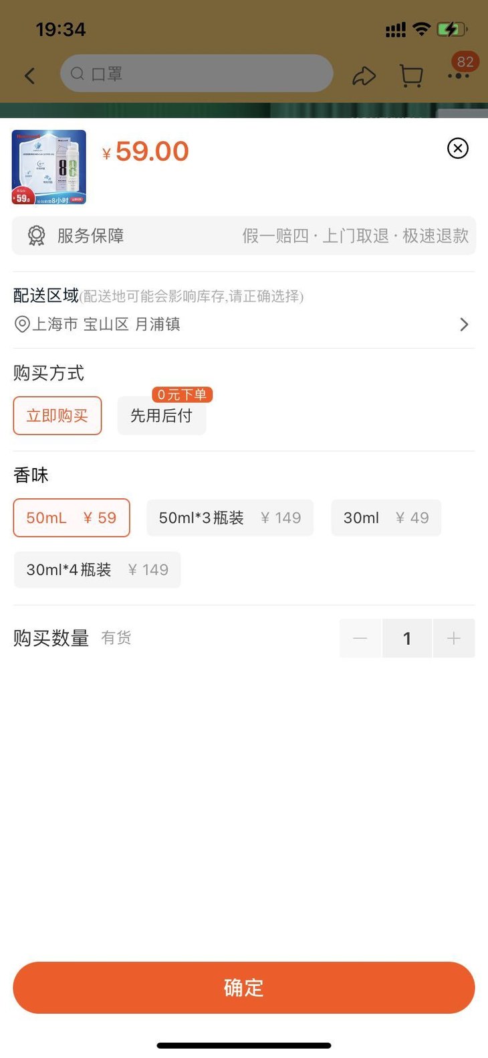Tap the search magnifier icon
This screenshot has height=1058, width=488.
[x=78, y=74]
